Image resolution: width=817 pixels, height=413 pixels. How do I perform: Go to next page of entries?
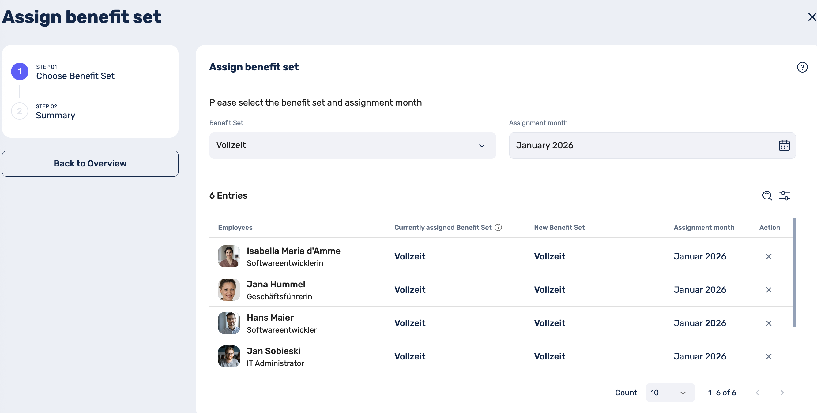[781, 393]
